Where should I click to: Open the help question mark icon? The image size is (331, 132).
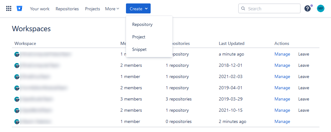click(308, 9)
